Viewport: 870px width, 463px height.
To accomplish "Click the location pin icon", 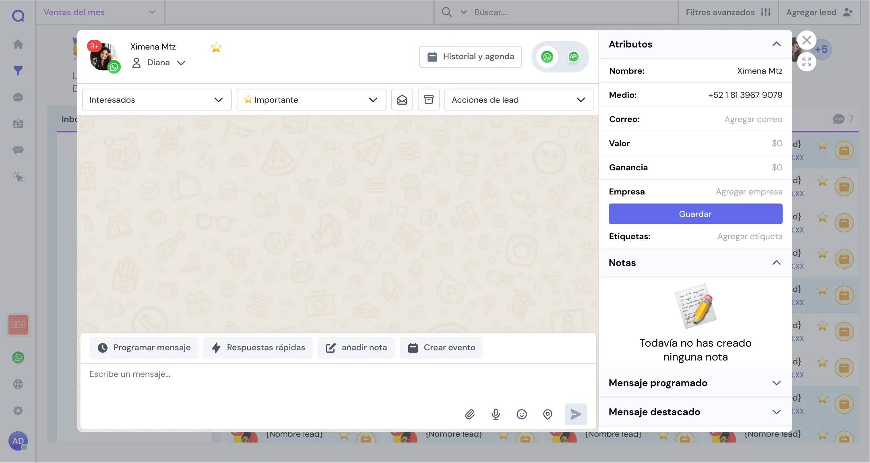I will pyautogui.click(x=548, y=414).
